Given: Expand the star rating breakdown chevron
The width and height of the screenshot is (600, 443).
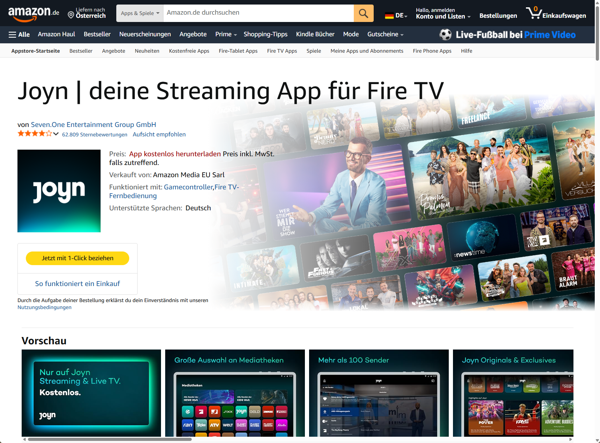Looking at the screenshot, I should pos(56,134).
